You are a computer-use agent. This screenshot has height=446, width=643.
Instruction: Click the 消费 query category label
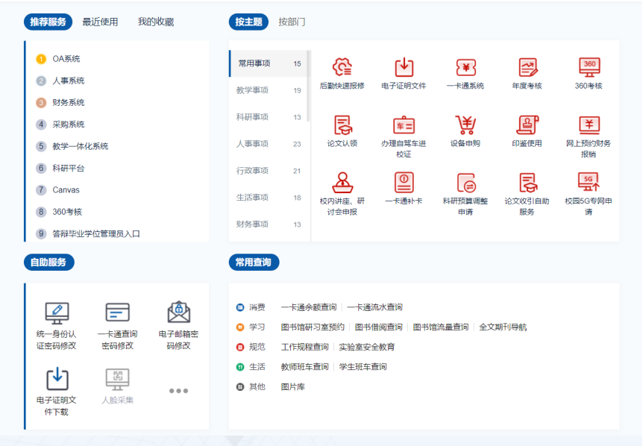tap(257, 307)
